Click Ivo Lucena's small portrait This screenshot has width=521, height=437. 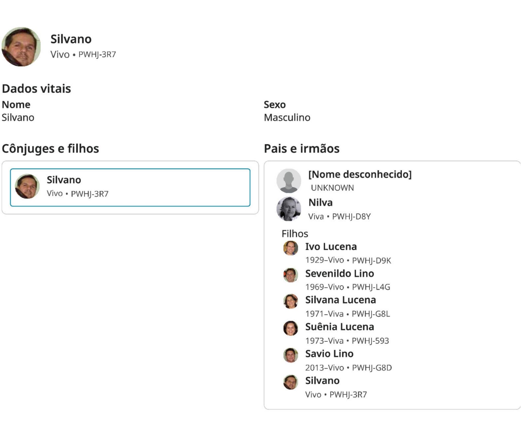[290, 248]
